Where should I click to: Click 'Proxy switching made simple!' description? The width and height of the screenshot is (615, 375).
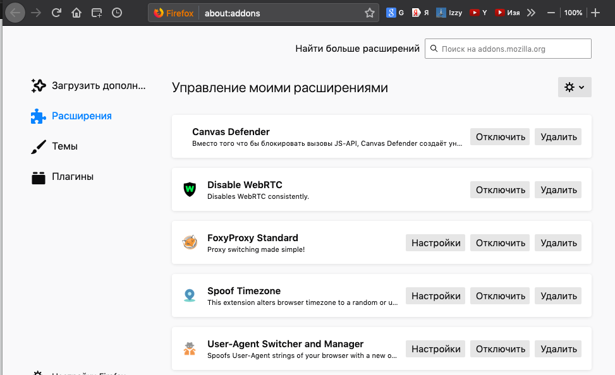pyautogui.click(x=256, y=249)
